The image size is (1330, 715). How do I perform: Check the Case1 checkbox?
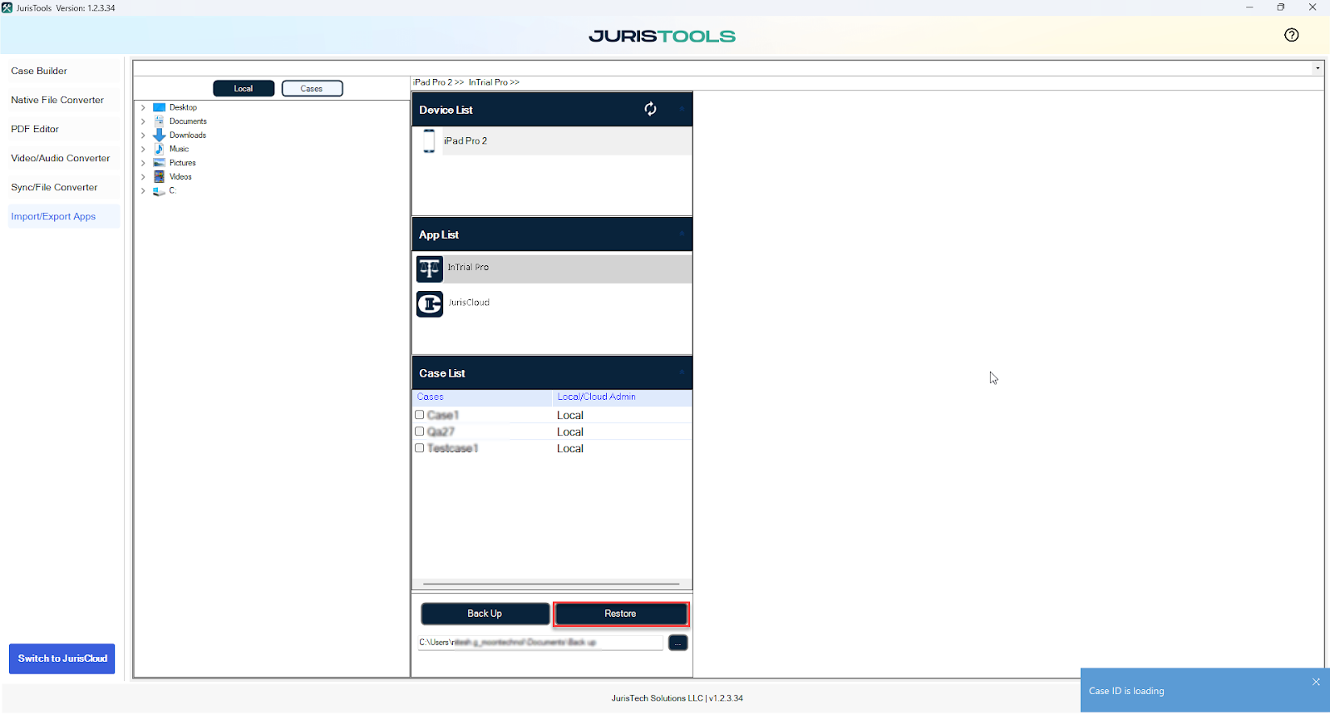coord(420,415)
